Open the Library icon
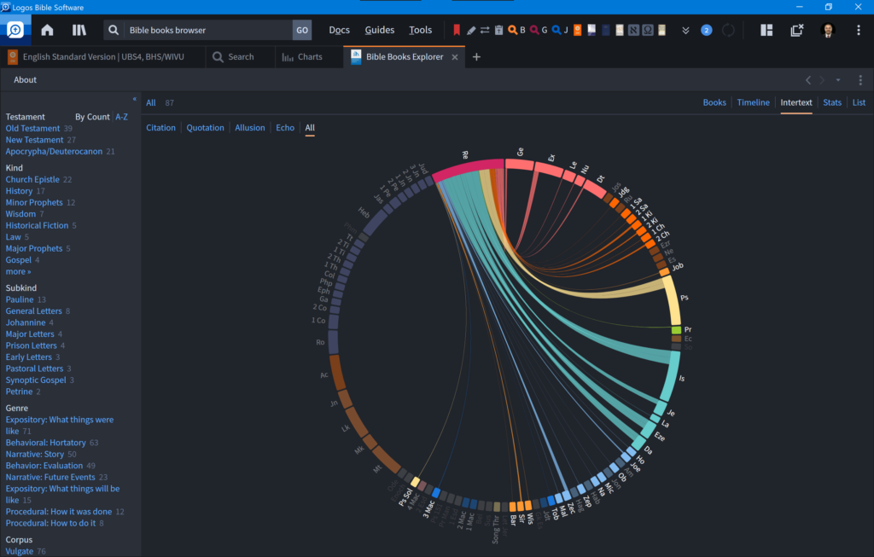The height and width of the screenshot is (557, 874). 79,30
